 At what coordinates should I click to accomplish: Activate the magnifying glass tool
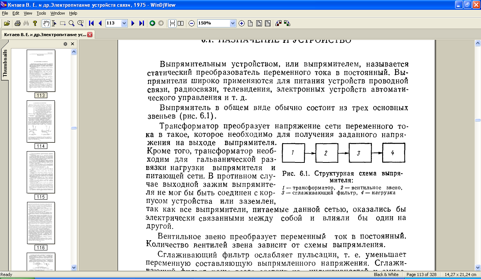click(x=71, y=23)
